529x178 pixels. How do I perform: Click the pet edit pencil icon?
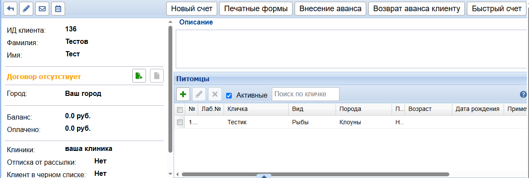pos(199,94)
